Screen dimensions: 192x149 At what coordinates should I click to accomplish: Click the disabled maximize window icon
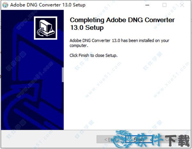coord(164,5)
